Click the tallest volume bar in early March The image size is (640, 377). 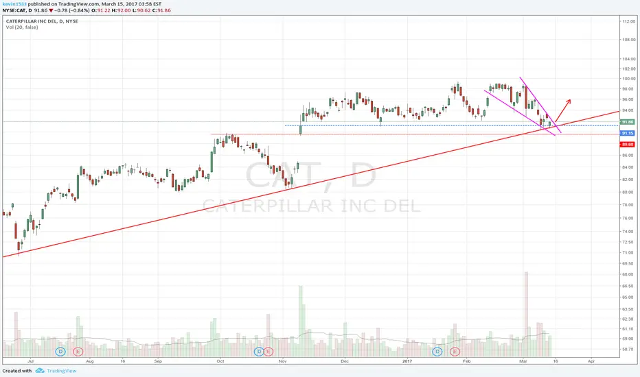526,314
